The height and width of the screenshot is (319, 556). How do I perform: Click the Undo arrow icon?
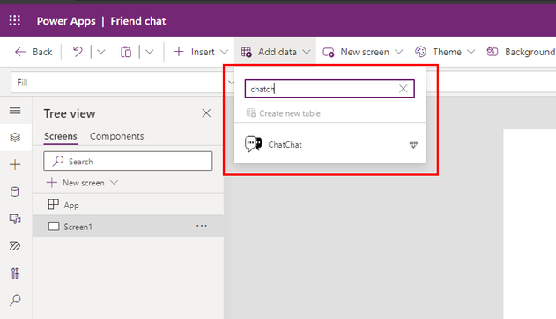click(x=78, y=52)
